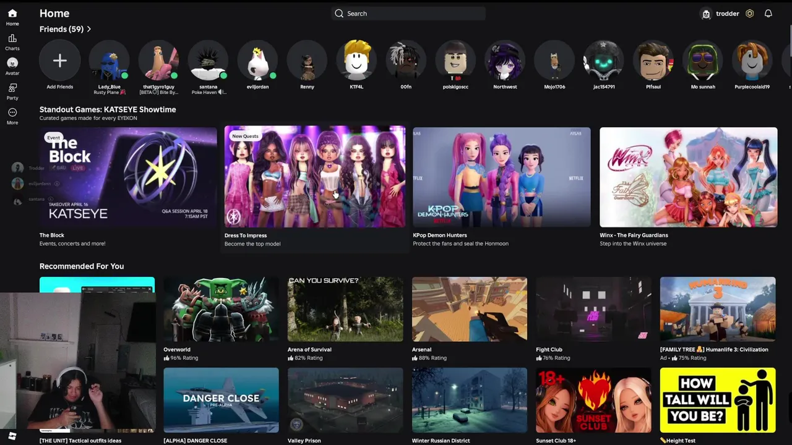
Task: Click into the Search field
Action: point(408,14)
